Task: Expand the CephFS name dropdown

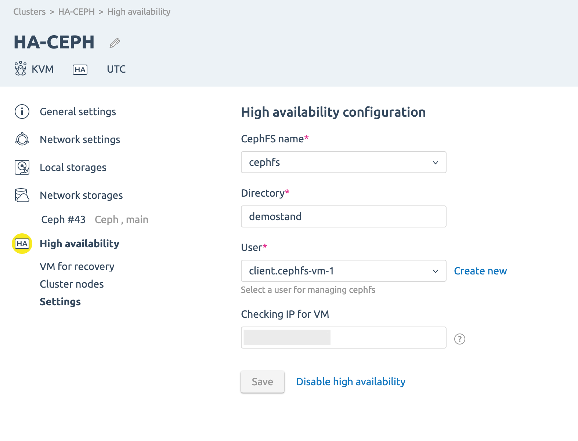Action: point(344,162)
